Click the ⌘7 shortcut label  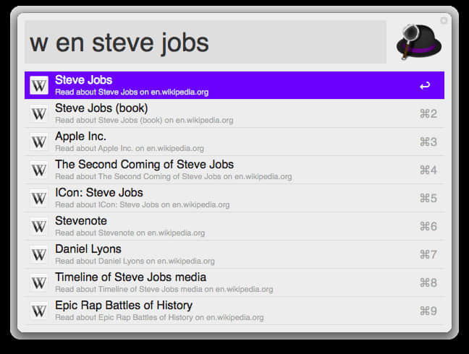[x=428, y=254]
